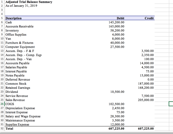Select Salary and Wage Expense debit 28,300.00

(x=117, y=116)
